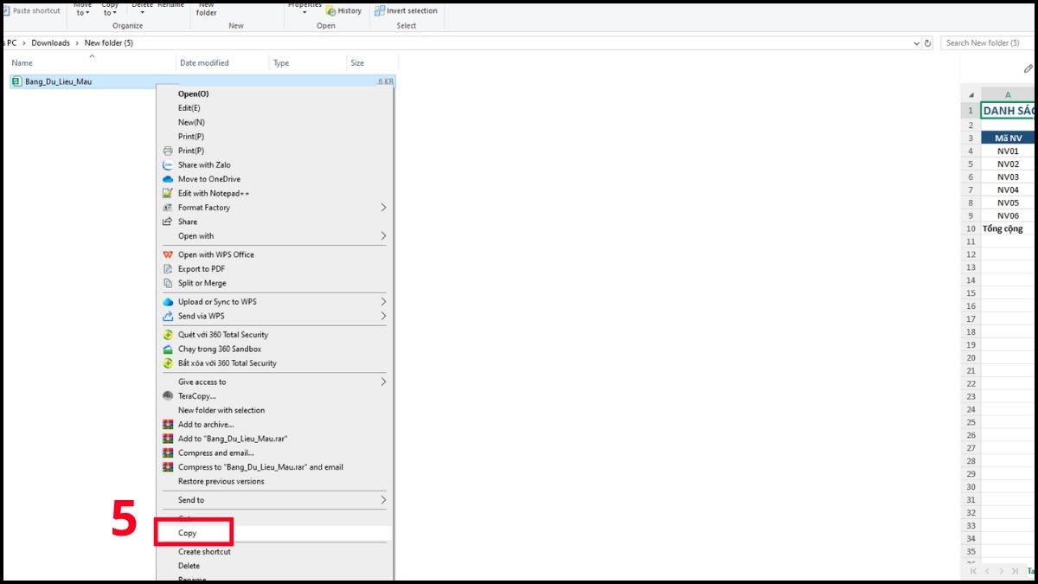Click the Chạy trong 360 Sandbox icon
Viewport: 1038px width, 584px height.
coord(168,349)
